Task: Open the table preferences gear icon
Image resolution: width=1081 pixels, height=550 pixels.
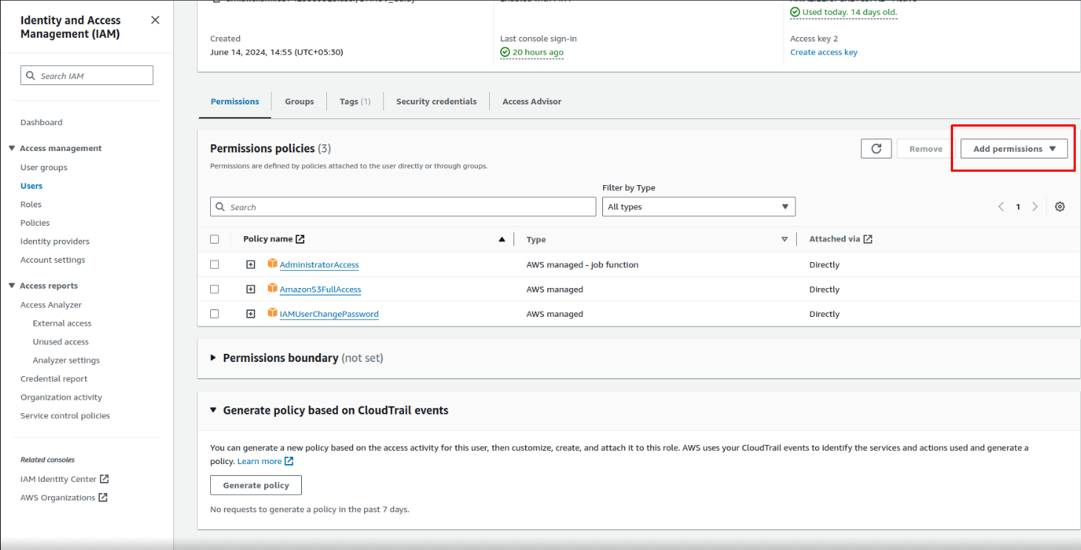Action: tap(1060, 207)
